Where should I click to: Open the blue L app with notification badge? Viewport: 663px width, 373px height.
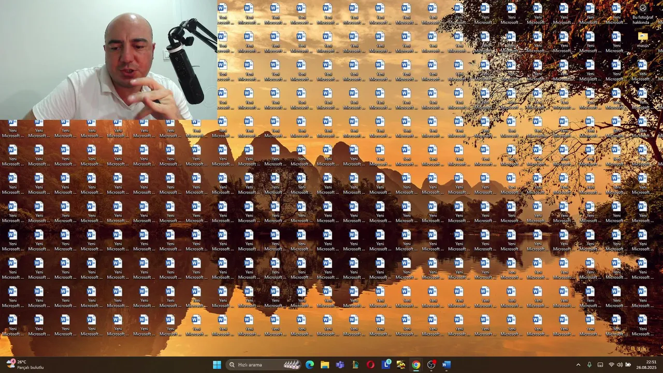point(386,364)
